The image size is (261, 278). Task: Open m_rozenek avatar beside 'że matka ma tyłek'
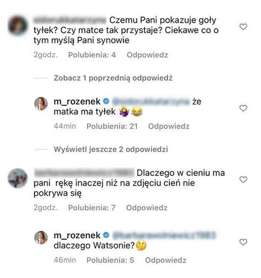(x=41, y=104)
